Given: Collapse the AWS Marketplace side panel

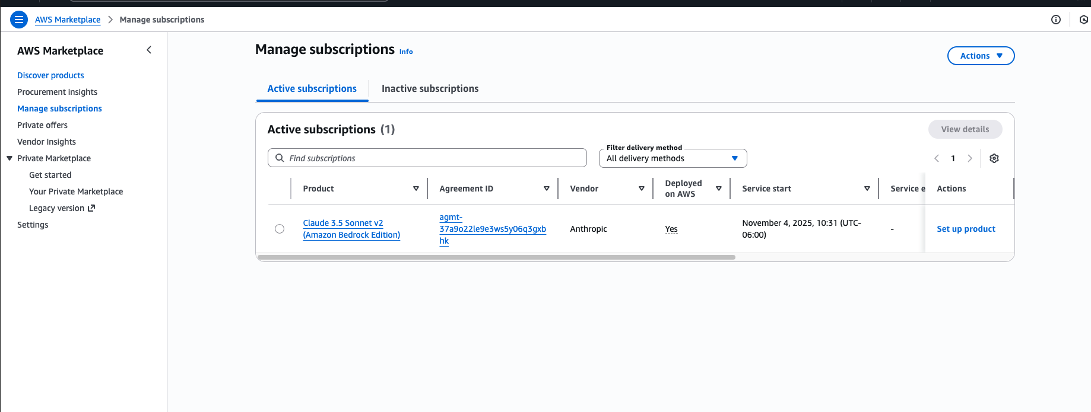Looking at the screenshot, I should click(x=149, y=50).
